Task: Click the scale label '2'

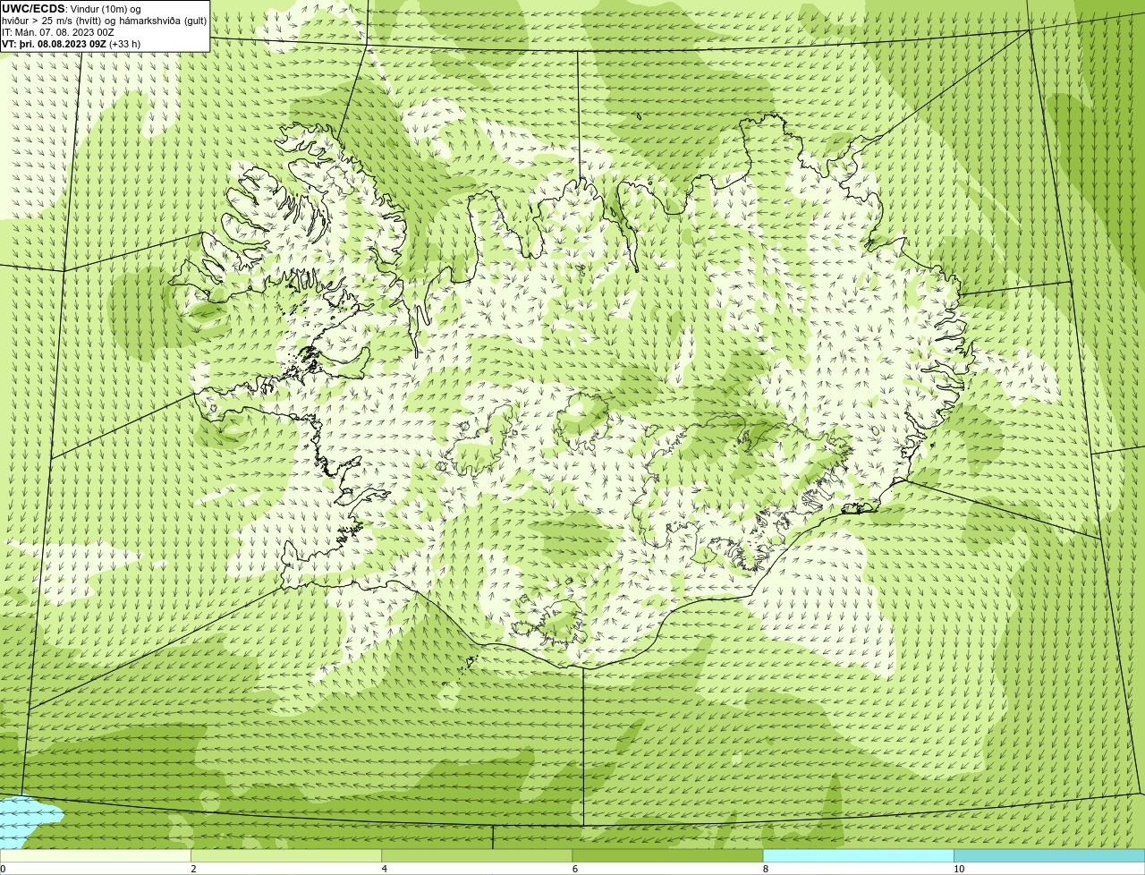Action: coord(193,869)
